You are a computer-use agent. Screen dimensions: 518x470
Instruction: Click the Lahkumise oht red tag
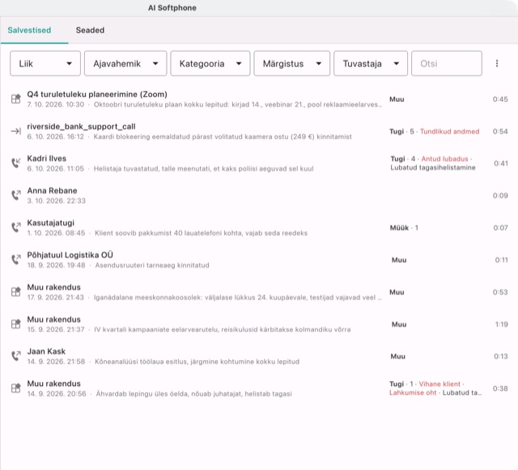[x=413, y=392]
